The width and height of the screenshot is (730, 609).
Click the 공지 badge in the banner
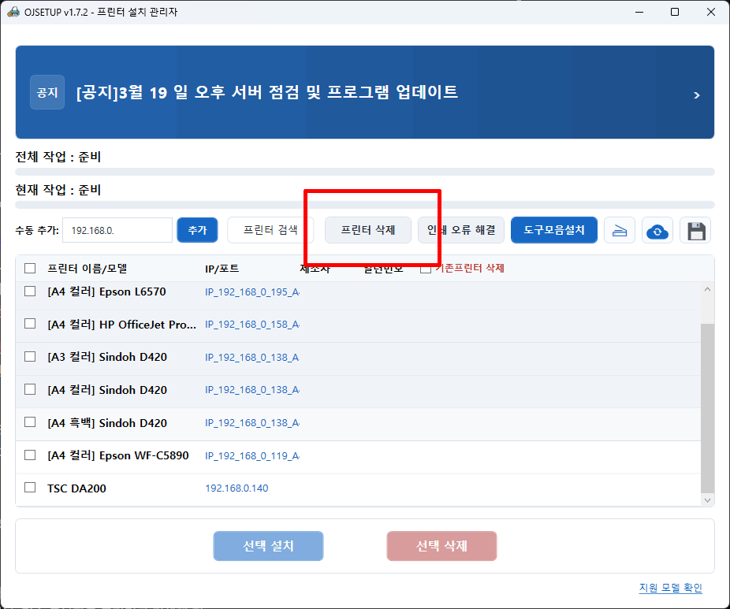[x=47, y=92]
